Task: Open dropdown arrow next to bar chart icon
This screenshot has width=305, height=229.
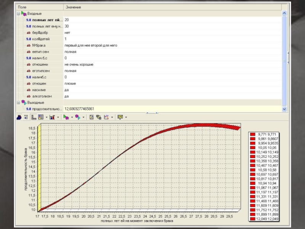Action: click(58, 117)
